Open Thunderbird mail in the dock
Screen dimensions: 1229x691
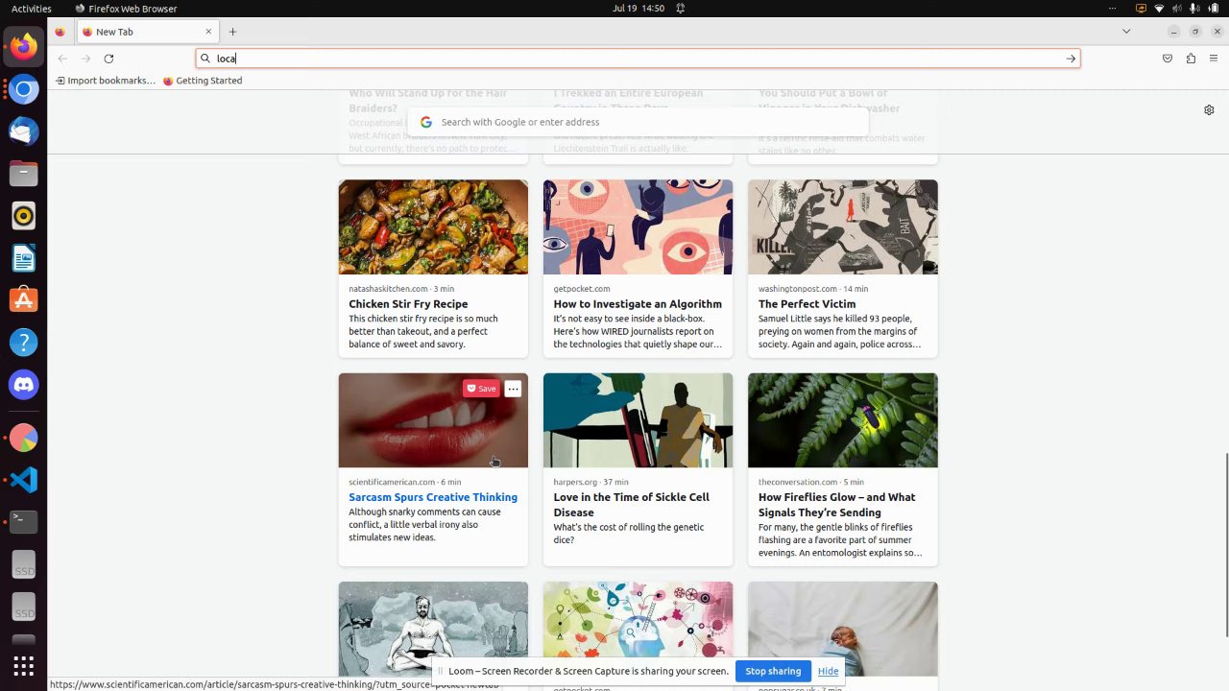(x=24, y=131)
